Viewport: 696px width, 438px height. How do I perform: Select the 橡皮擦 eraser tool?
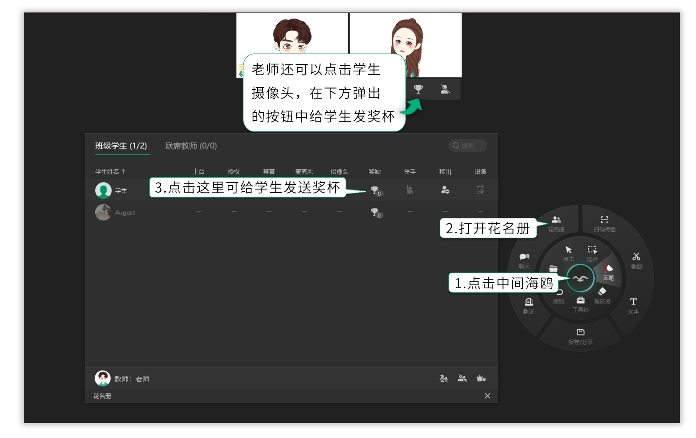point(602,296)
